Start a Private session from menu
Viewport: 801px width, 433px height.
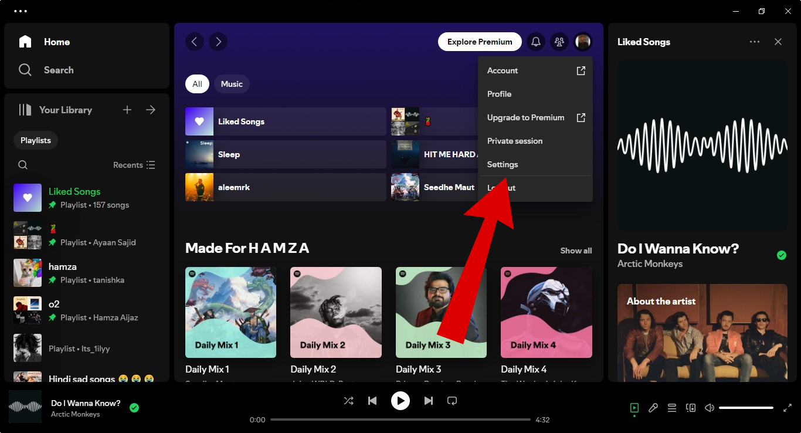tap(535, 141)
